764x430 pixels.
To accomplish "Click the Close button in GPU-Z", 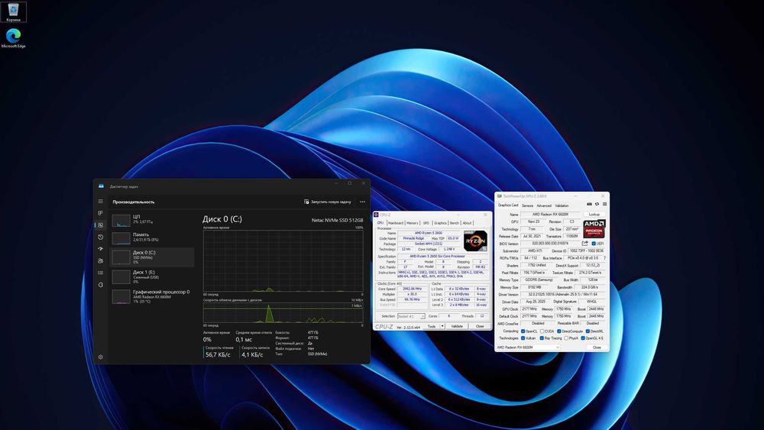I will pos(597,348).
